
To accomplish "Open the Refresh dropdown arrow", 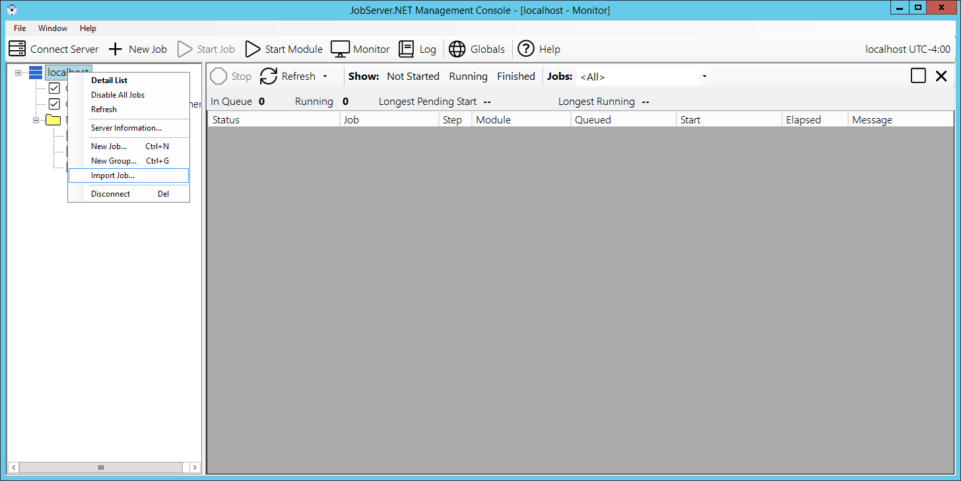I will pyautogui.click(x=325, y=77).
